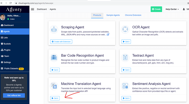Click the user account icon
The height and width of the screenshot is (104, 189).
(x=184, y=9)
